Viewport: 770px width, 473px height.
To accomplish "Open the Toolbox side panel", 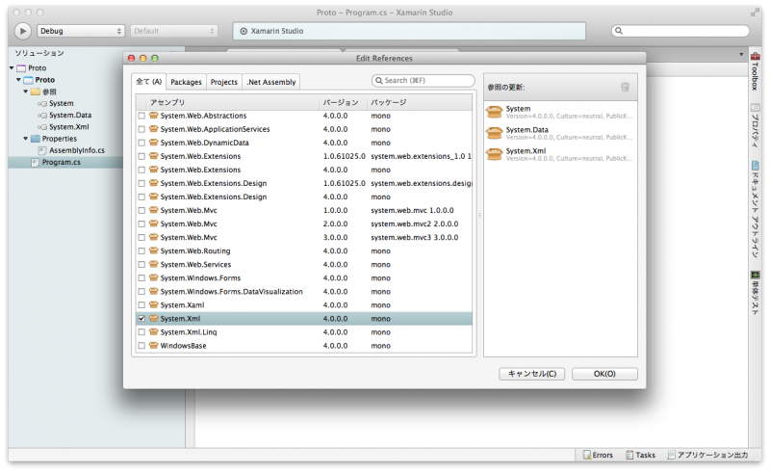I will 756,72.
